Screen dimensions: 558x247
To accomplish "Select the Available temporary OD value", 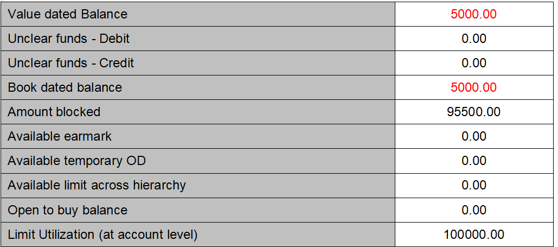I will pyautogui.click(x=473, y=161).
